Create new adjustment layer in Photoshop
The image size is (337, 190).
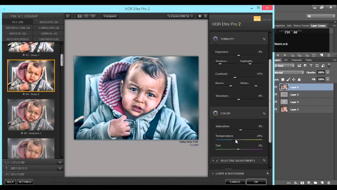309,183
